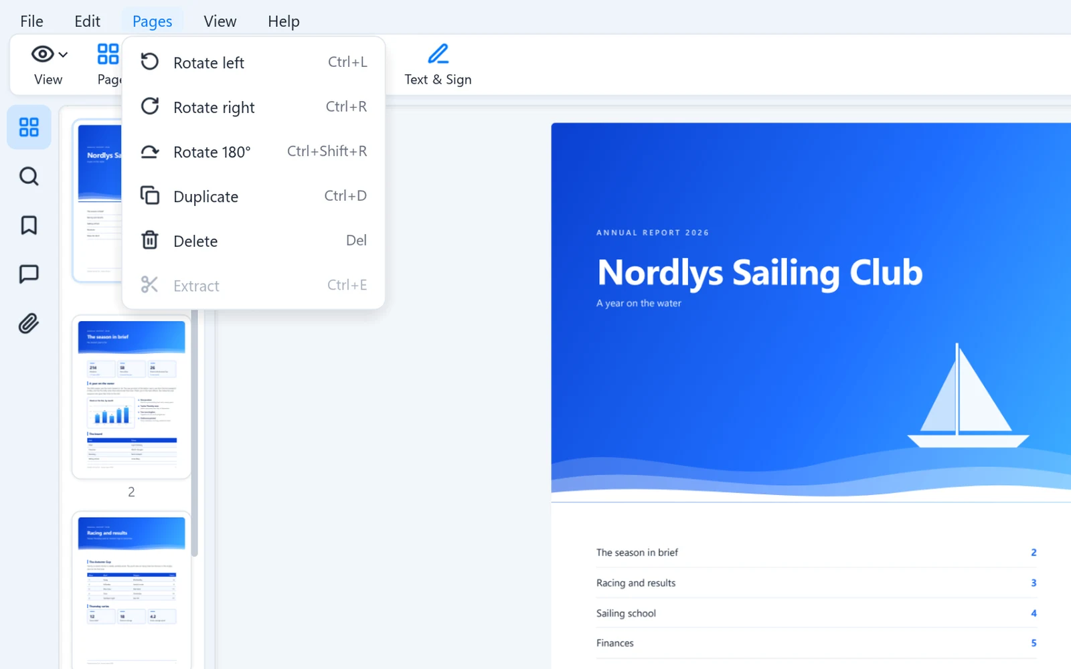The height and width of the screenshot is (669, 1071).
Task: Open the Edit menu
Action: 87,21
